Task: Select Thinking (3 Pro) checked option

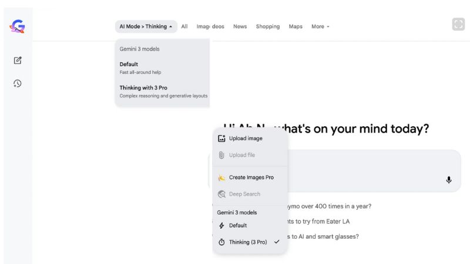Action: tap(250, 242)
